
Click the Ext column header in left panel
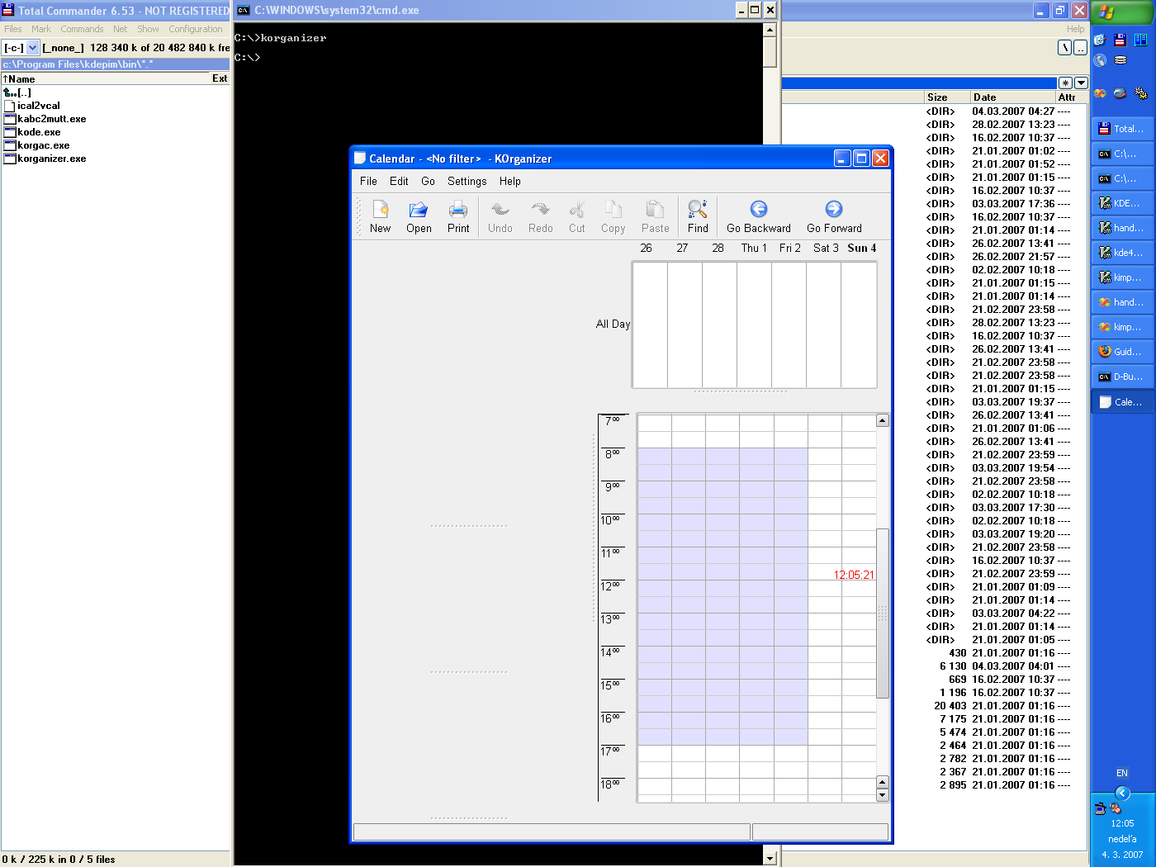coord(220,78)
